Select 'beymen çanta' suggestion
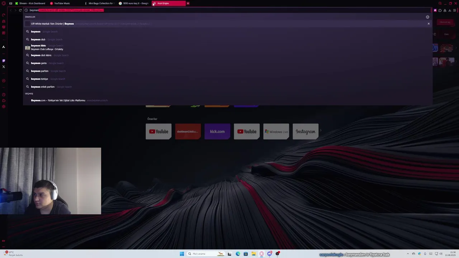 [x=228, y=63]
